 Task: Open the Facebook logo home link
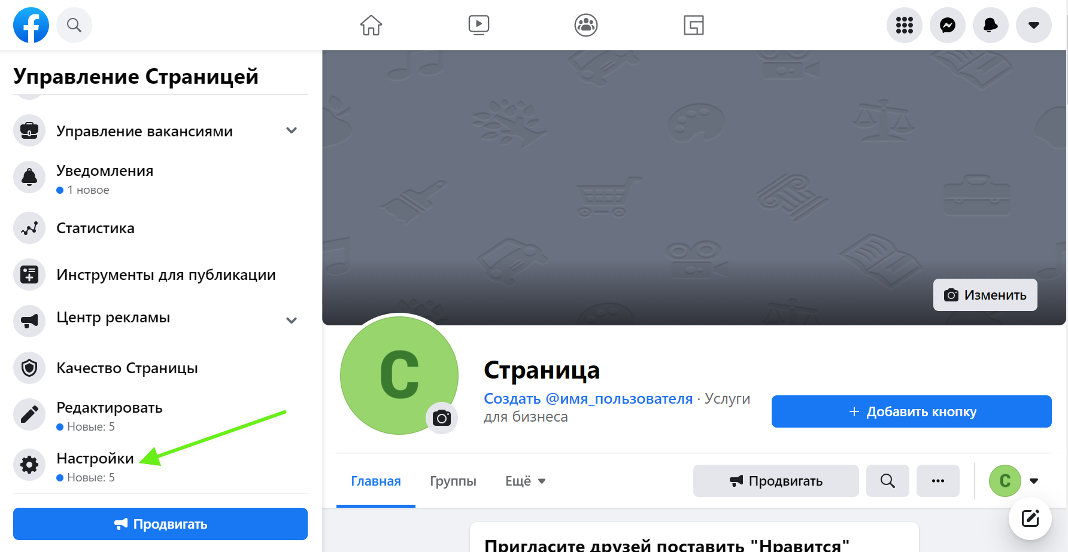click(x=31, y=25)
